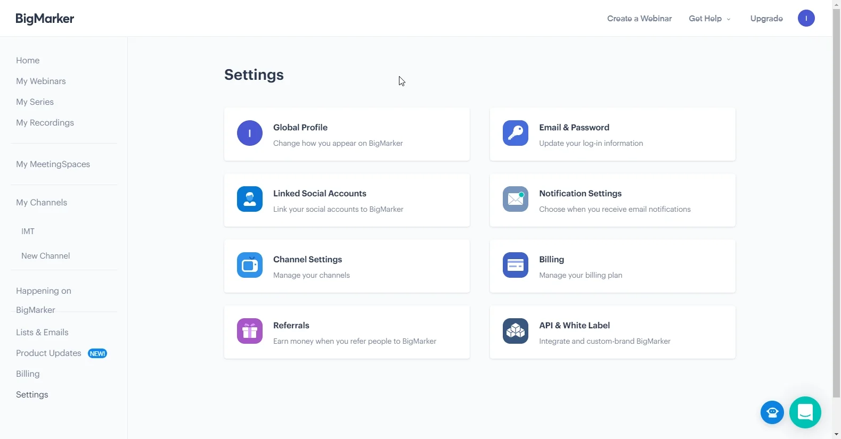Click the page vertical scrollbar
The width and height of the screenshot is (841, 439).
point(836,202)
